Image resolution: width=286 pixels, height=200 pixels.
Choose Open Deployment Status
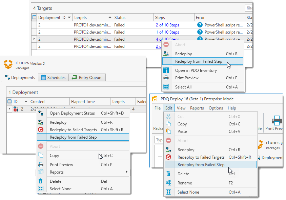tap(83, 113)
